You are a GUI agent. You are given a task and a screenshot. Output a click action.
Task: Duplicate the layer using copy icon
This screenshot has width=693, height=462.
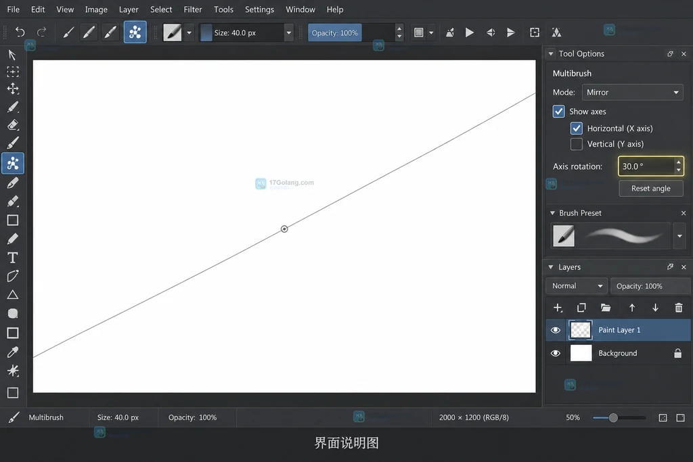[581, 307]
